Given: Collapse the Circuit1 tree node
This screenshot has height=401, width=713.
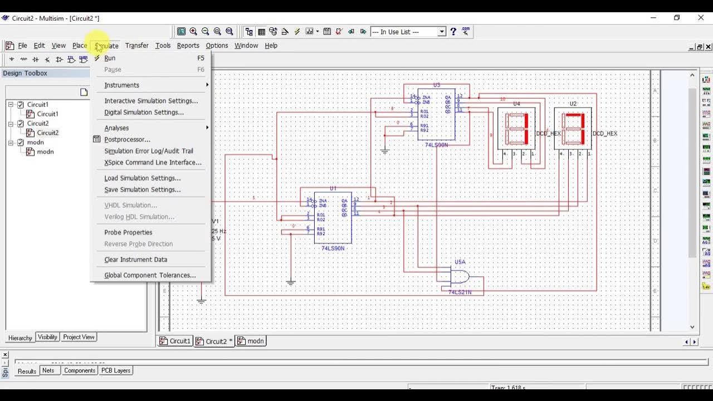Looking at the screenshot, I should point(11,105).
